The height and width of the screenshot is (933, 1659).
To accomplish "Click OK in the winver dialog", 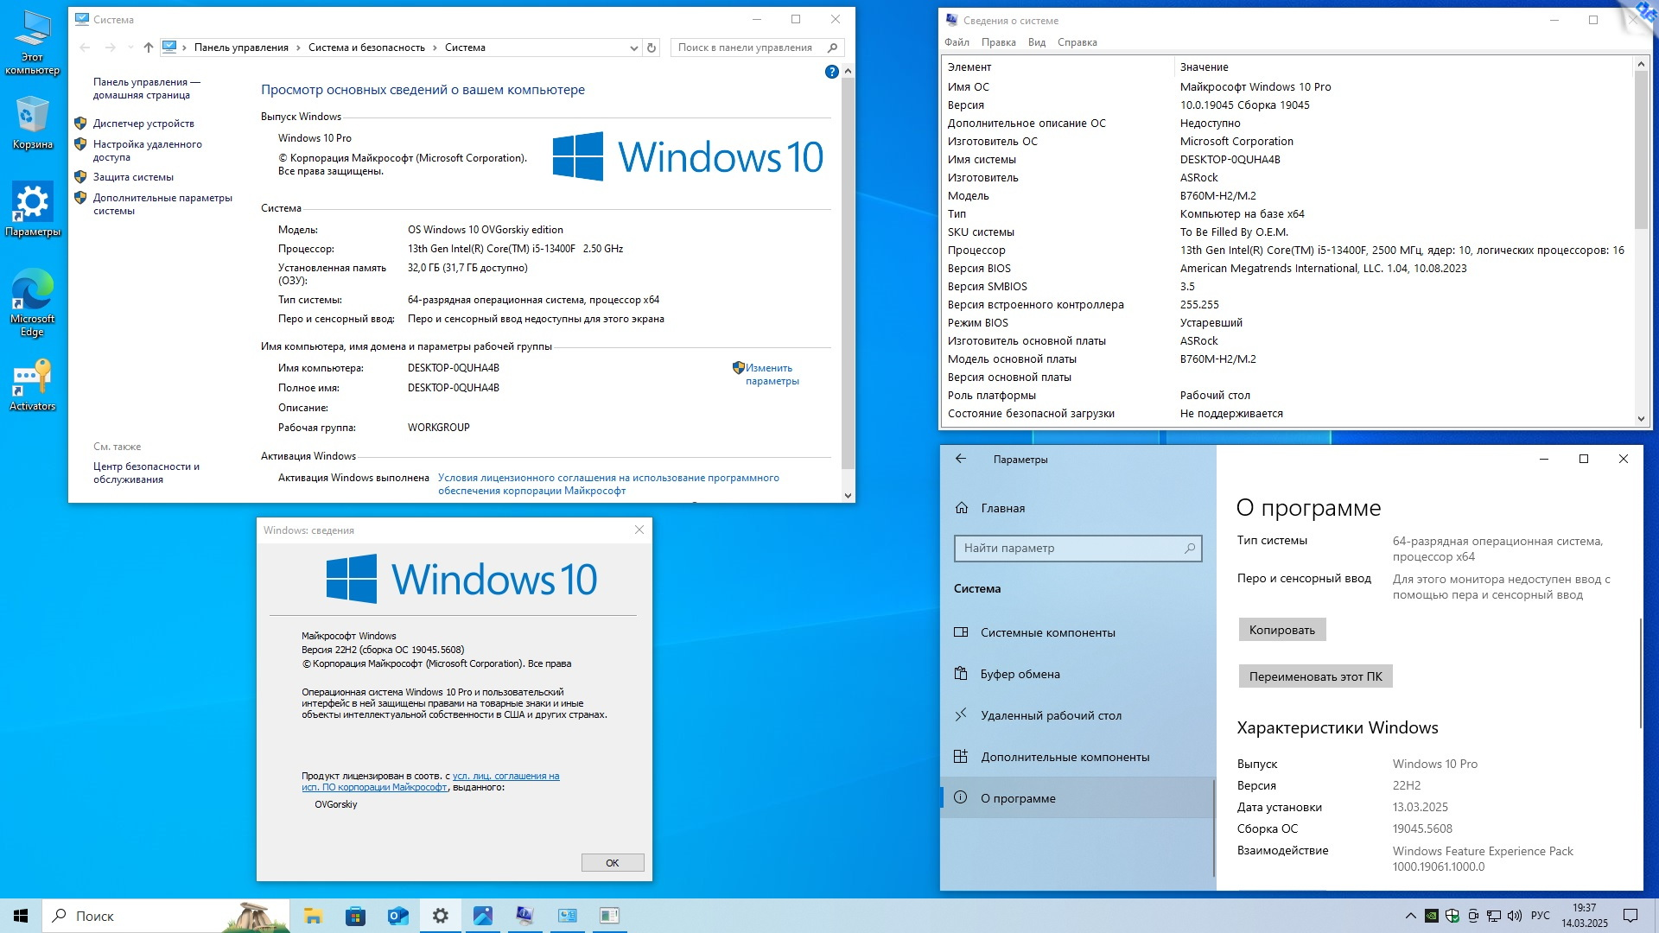I will tap(612, 863).
